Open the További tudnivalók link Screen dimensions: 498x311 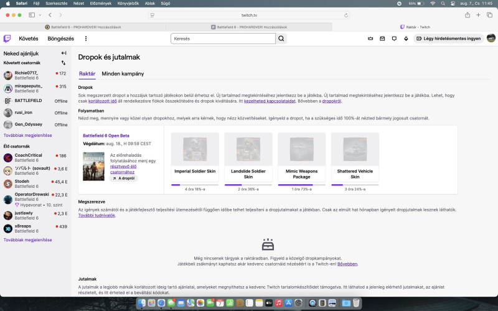(96, 215)
